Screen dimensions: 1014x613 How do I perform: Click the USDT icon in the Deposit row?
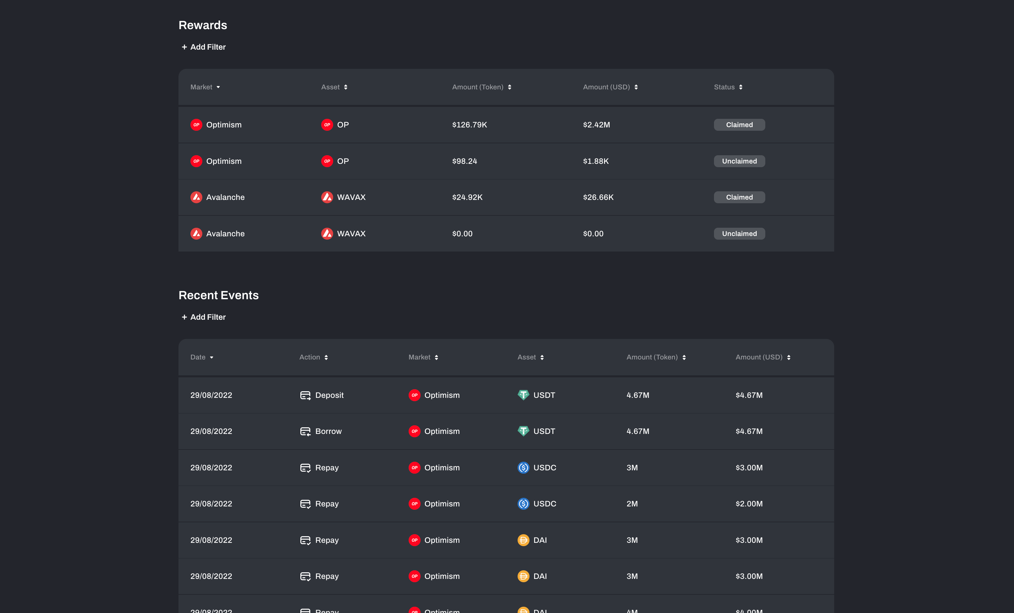point(523,395)
